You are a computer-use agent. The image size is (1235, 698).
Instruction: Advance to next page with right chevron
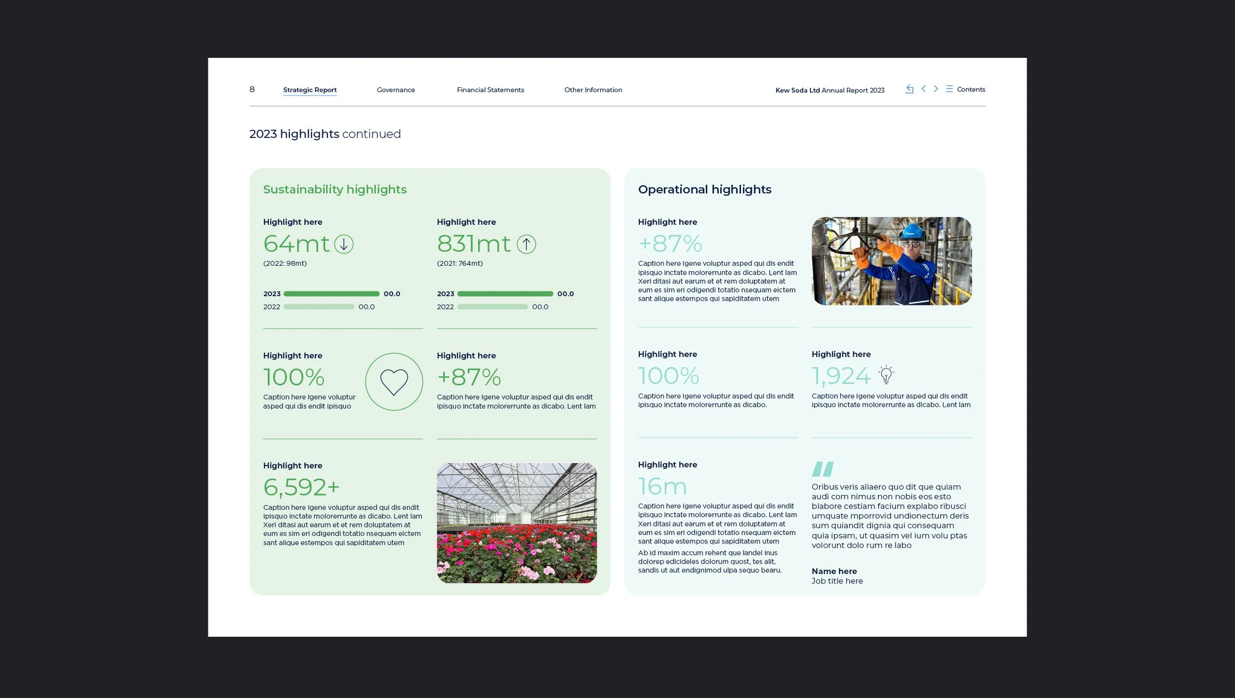pyautogui.click(x=936, y=89)
